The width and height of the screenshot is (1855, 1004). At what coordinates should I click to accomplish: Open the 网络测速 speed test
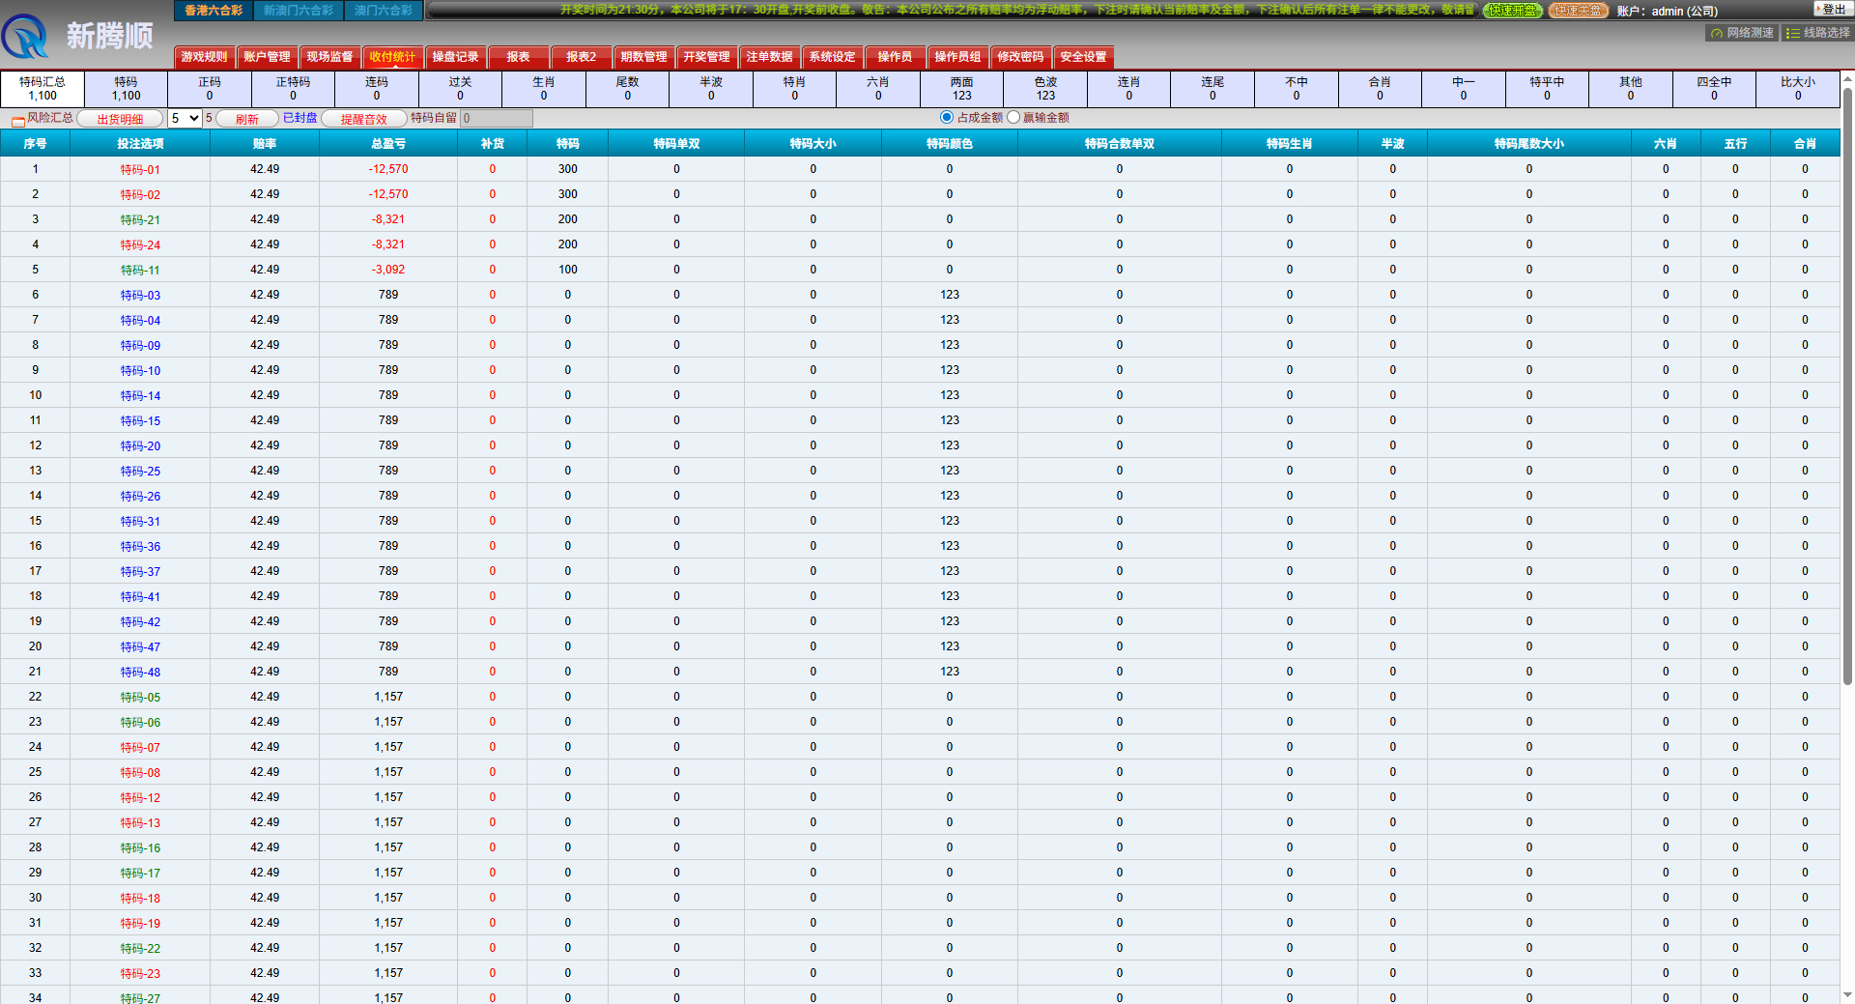point(1741,33)
